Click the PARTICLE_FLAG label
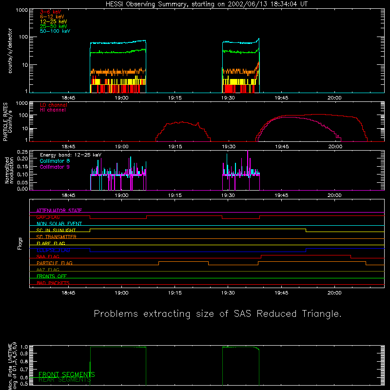The height and width of the screenshot is (390, 390). [x=55, y=263]
